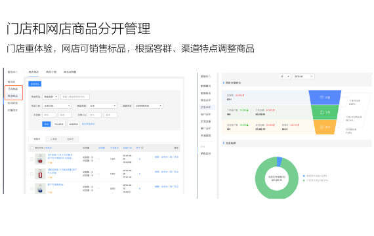Select the third status tab above the product table
The image size is (374, 236).
click(70, 139)
